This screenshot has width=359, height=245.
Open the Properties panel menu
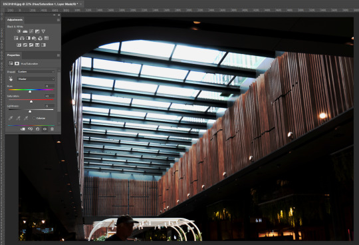(59, 55)
